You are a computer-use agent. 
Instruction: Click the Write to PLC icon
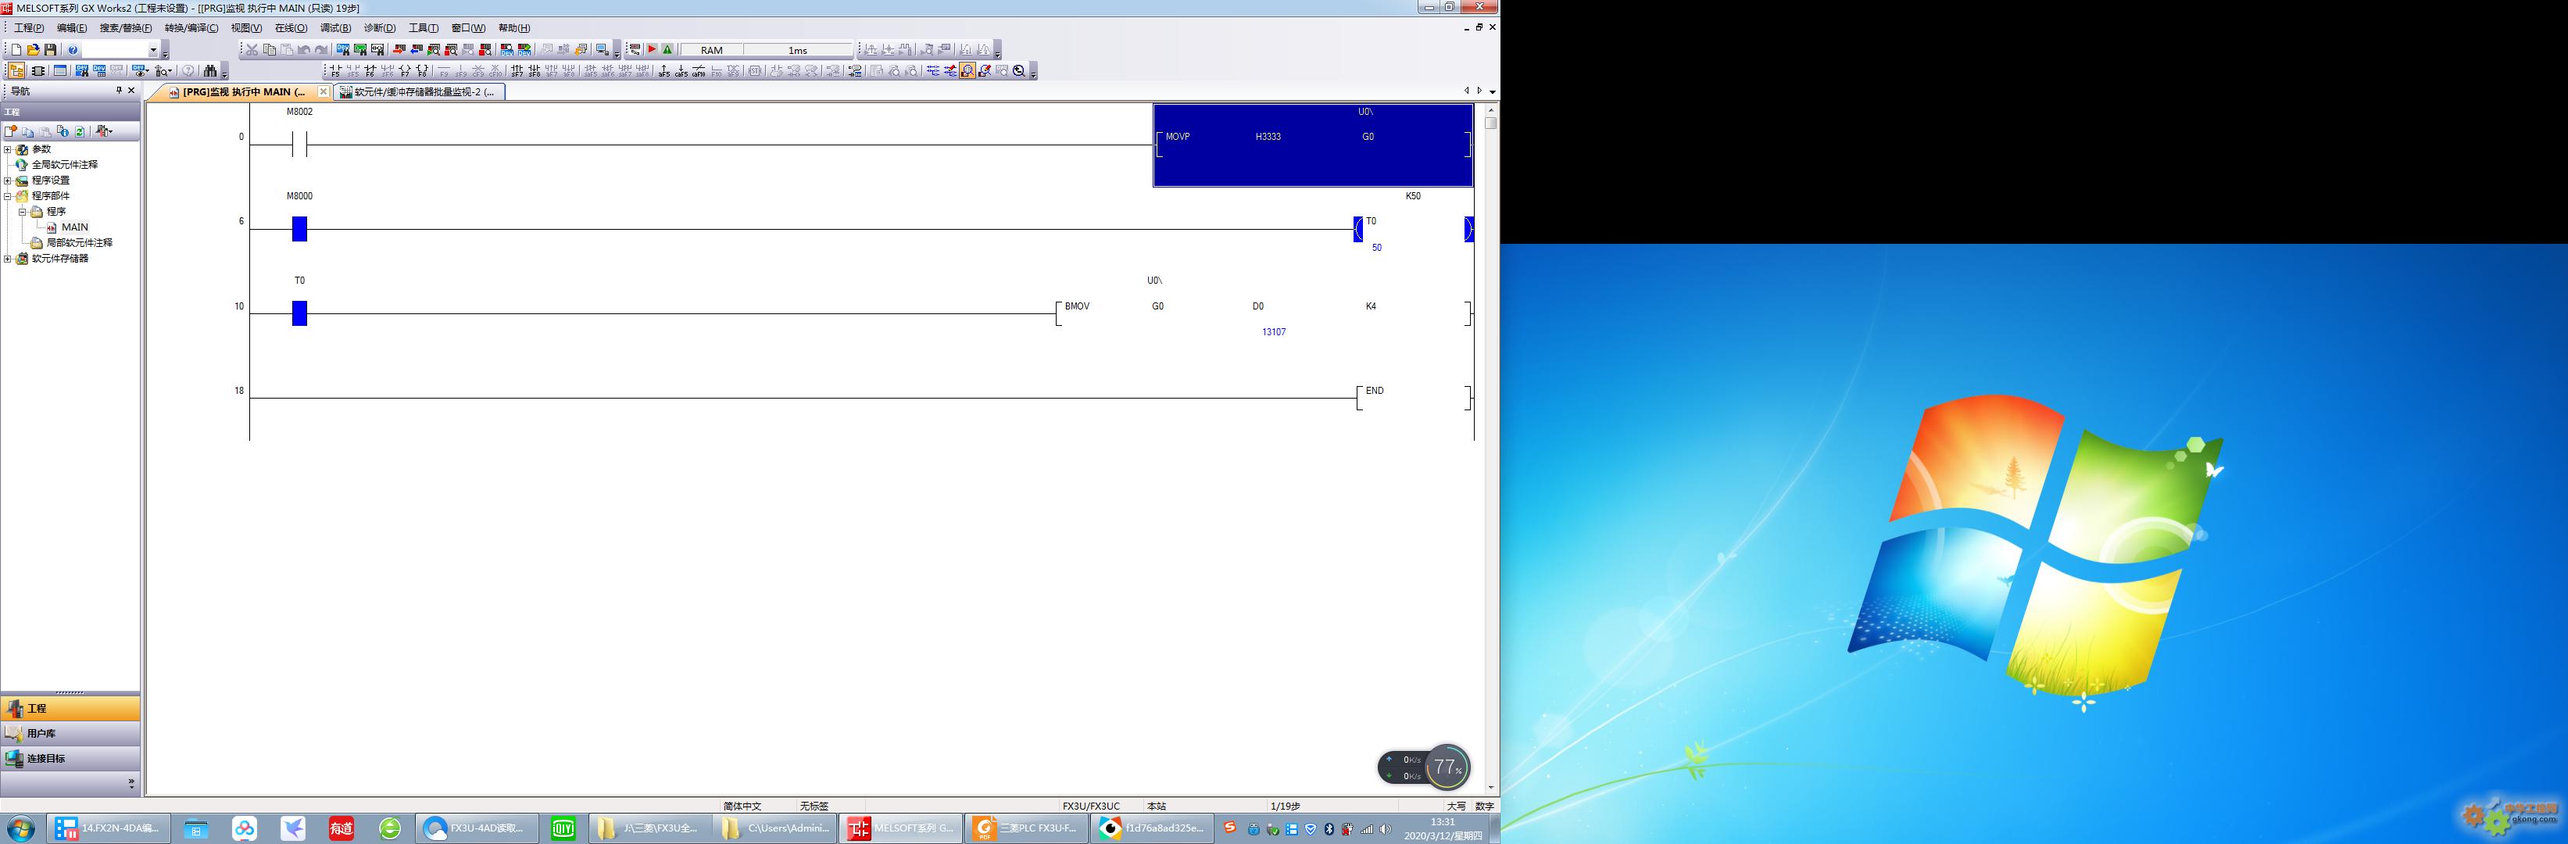pos(400,50)
